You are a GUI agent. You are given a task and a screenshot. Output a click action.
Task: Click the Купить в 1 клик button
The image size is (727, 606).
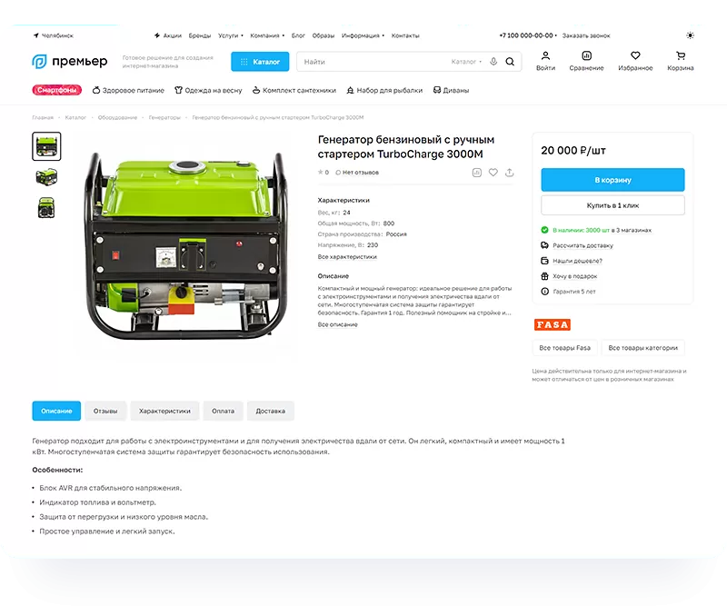(612, 205)
